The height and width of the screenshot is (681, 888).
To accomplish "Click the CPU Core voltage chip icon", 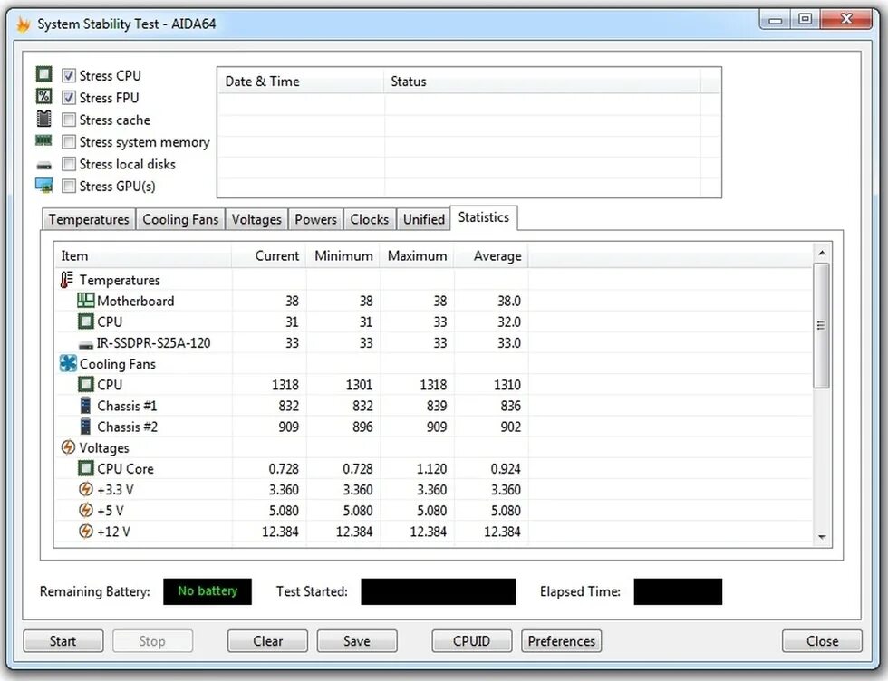I will tap(85, 468).
